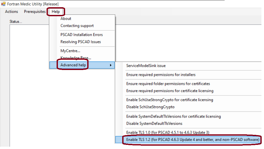Open the Actions menu
This screenshot has width=264, height=149.
point(11,12)
